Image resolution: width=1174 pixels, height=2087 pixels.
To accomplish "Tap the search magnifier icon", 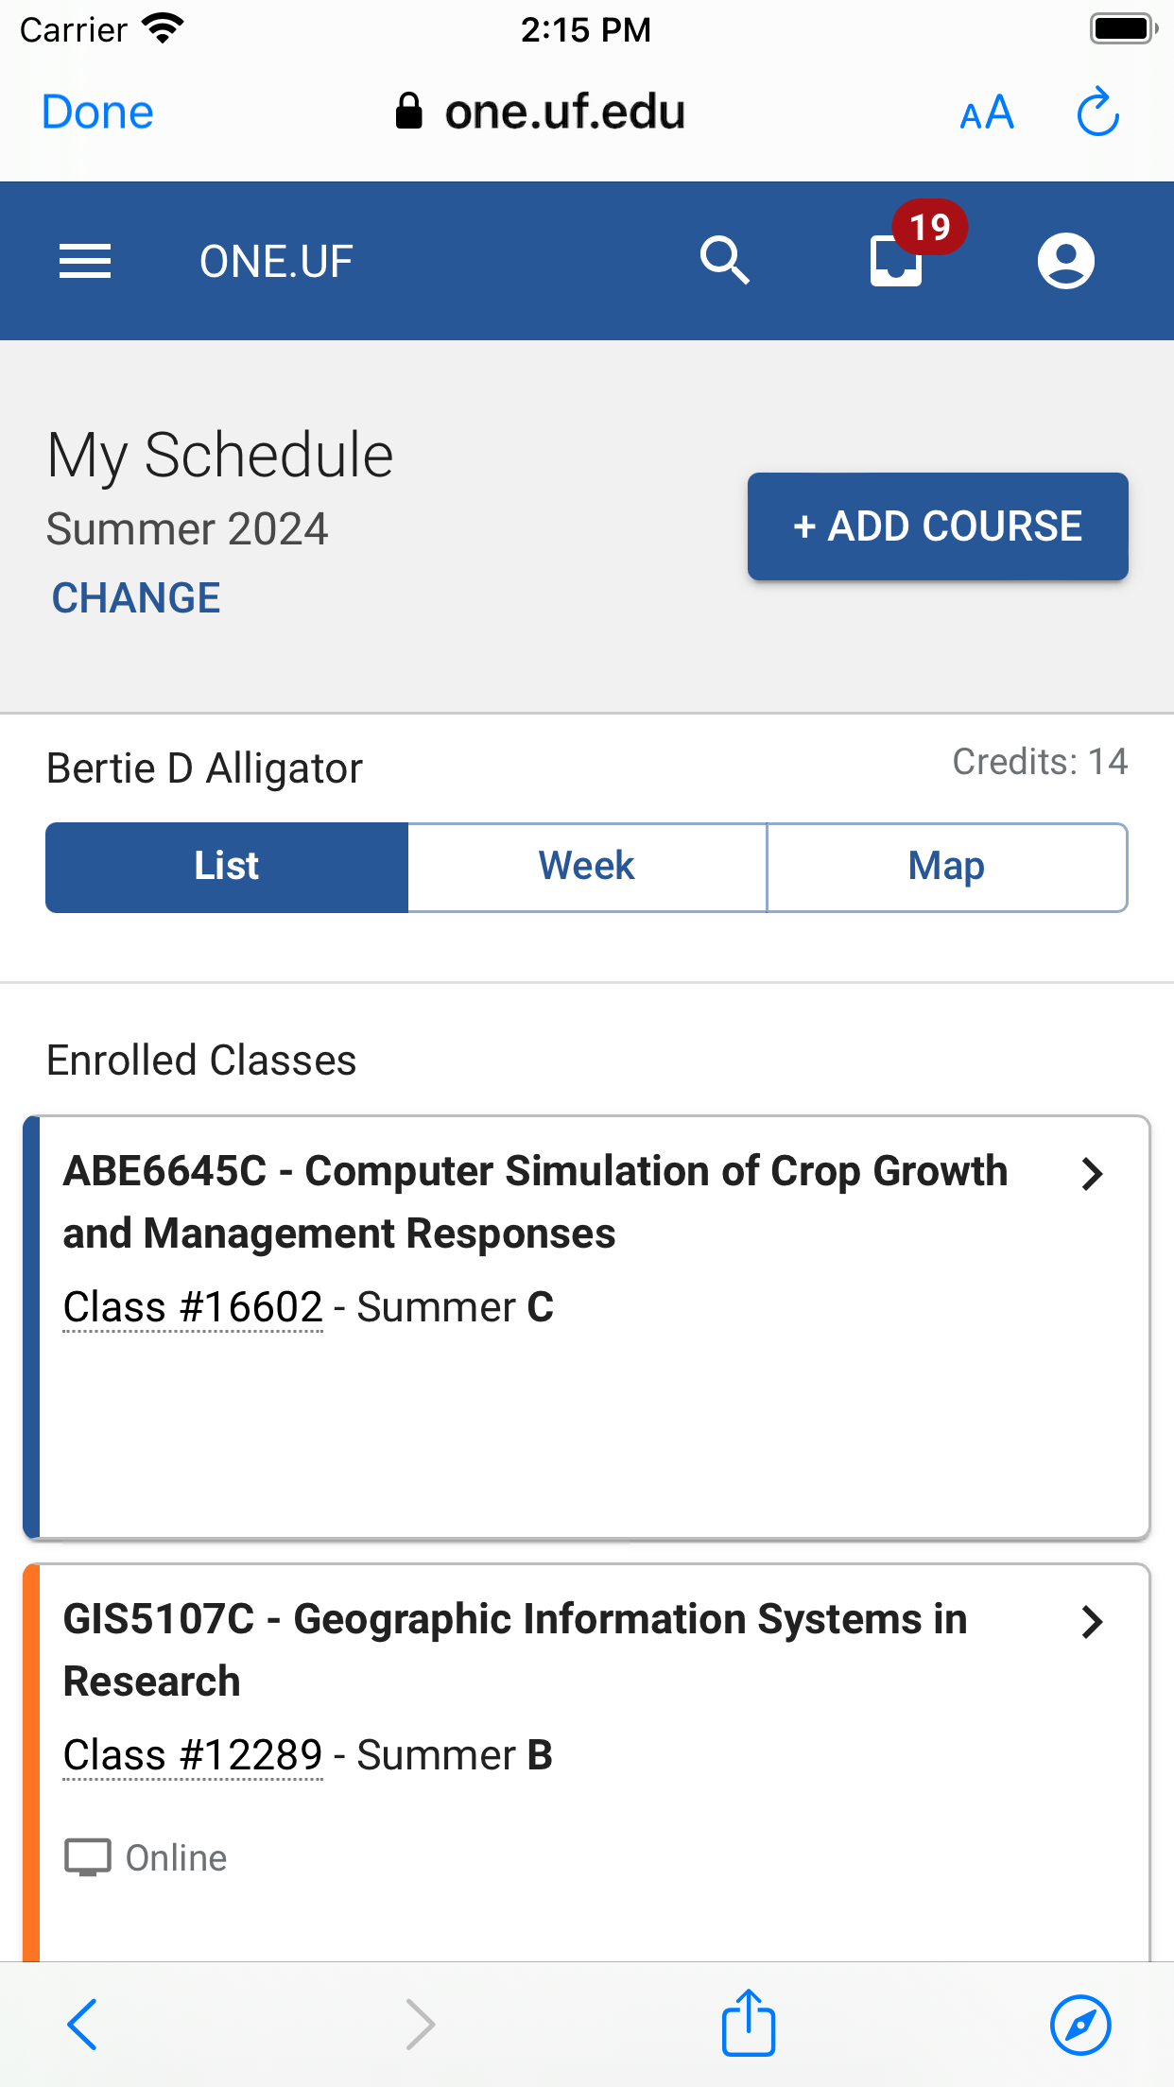I will click(725, 261).
